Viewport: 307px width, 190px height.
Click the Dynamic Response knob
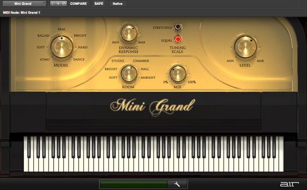pos(128,33)
